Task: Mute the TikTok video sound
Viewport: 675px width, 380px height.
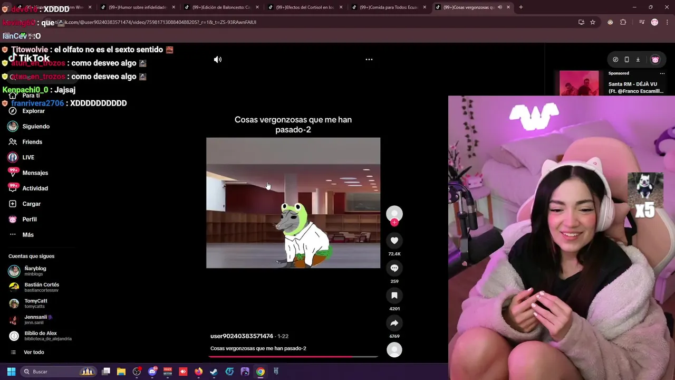Action: pos(218,60)
